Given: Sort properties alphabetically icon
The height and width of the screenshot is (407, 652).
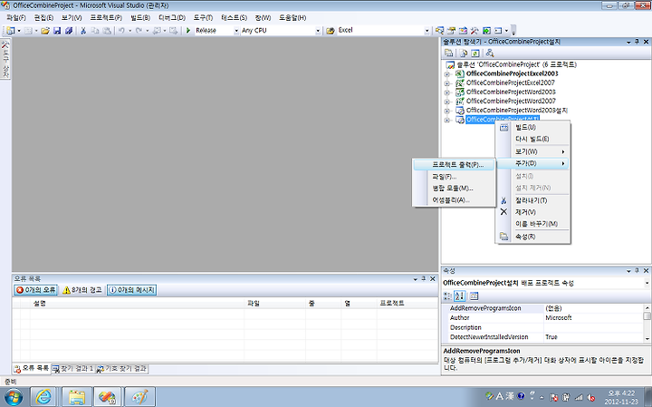Looking at the screenshot, I should click(459, 296).
